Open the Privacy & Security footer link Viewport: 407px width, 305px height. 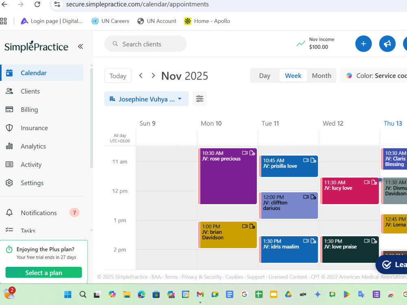click(202, 277)
